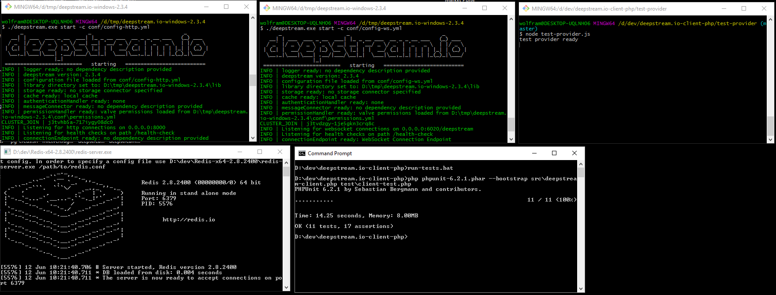Screen dimensions: 776x295
Task: Click the last 'D:\dev\deepstream.io-client-php>' prompt line
Action: 351,237
